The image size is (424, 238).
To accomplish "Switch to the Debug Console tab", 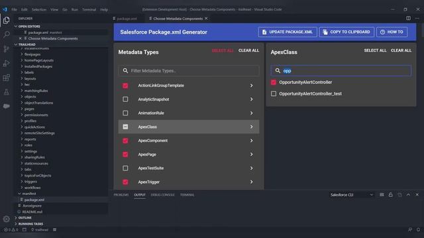I will 163,194.
